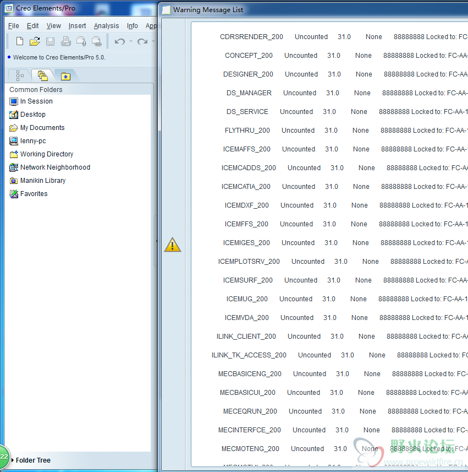
Task: Open the View menu
Action: (53, 26)
